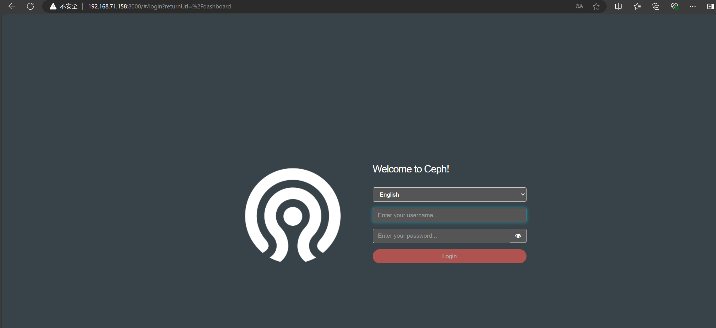
Task: Reload the page with refresh icon
Action: pos(30,6)
